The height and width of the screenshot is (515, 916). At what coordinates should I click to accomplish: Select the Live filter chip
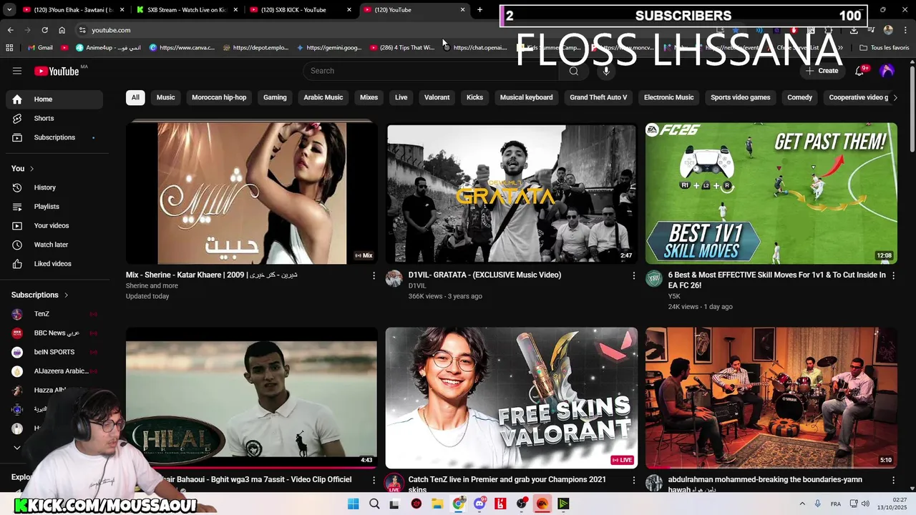[x=401, y=97]
